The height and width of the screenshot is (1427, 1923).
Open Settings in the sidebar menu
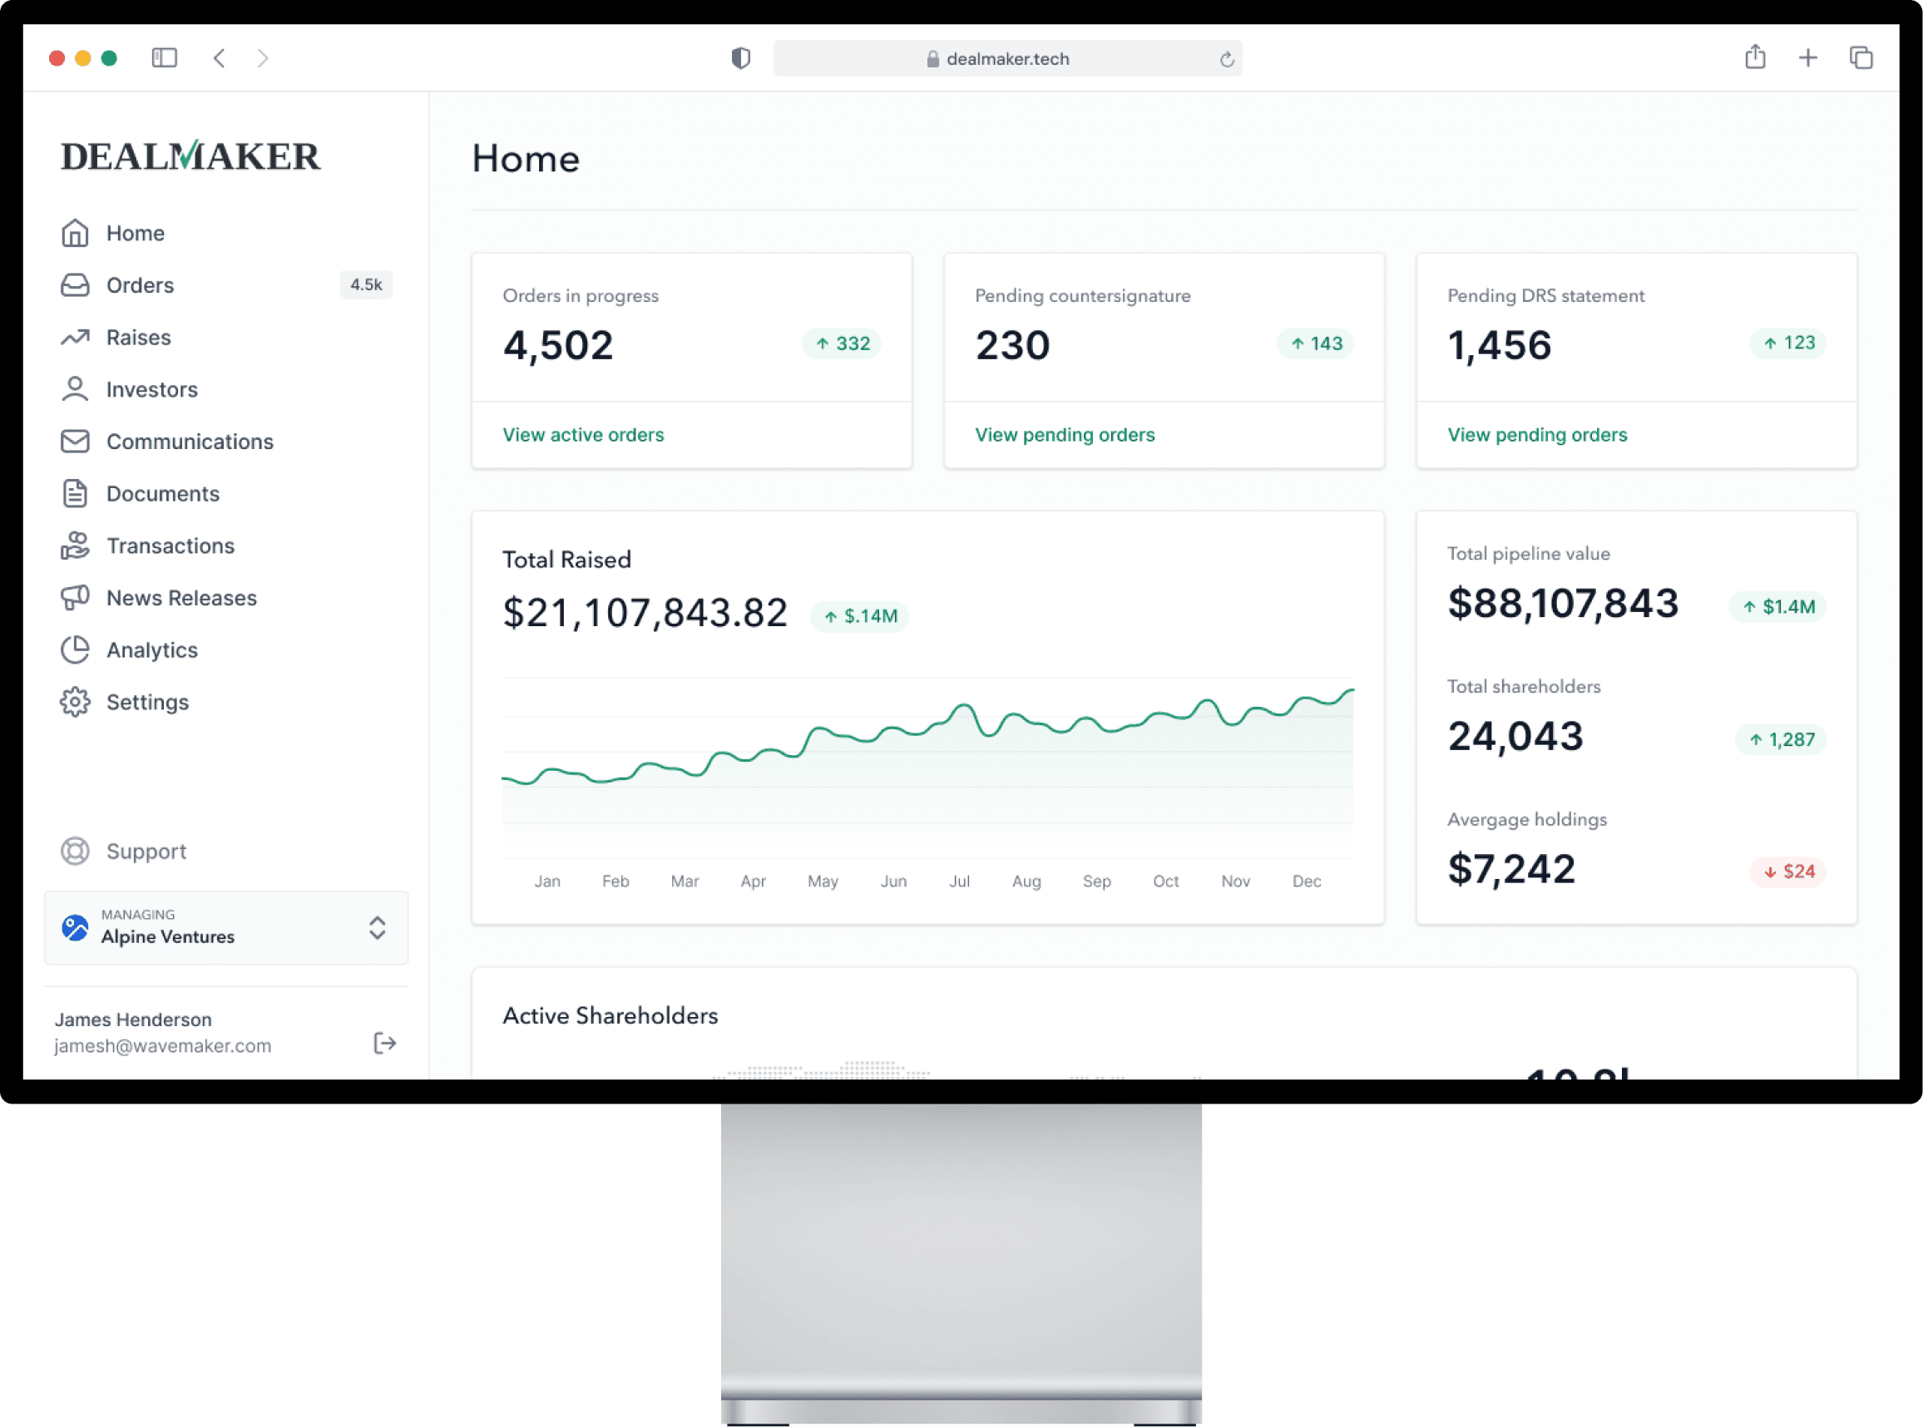(x=148, y=702)
